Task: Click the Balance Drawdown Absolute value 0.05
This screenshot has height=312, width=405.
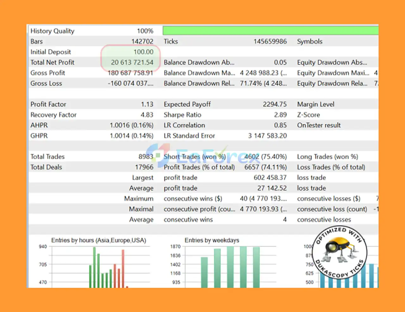Action: pos(280,62)
